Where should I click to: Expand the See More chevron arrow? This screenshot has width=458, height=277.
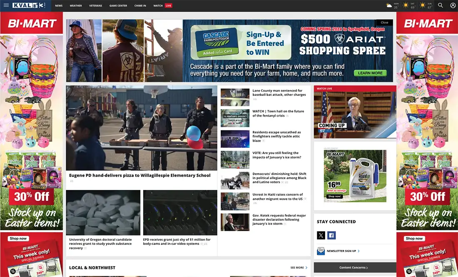point(306,268)
